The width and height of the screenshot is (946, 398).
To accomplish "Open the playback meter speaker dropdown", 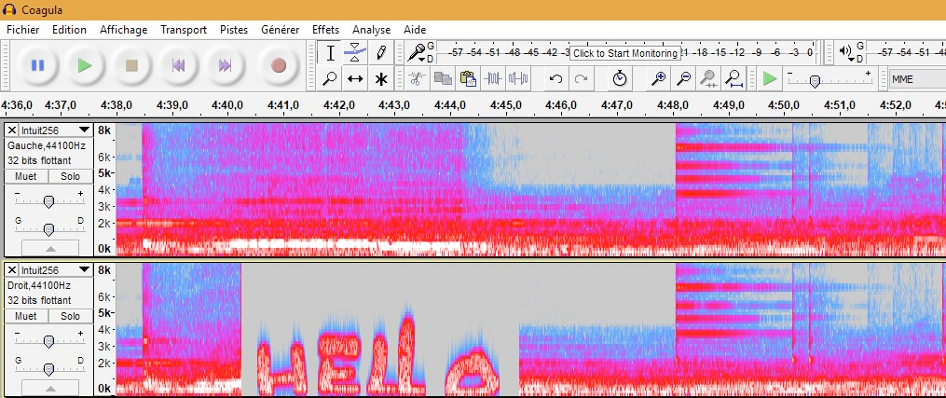I will [x=846, y=53].
